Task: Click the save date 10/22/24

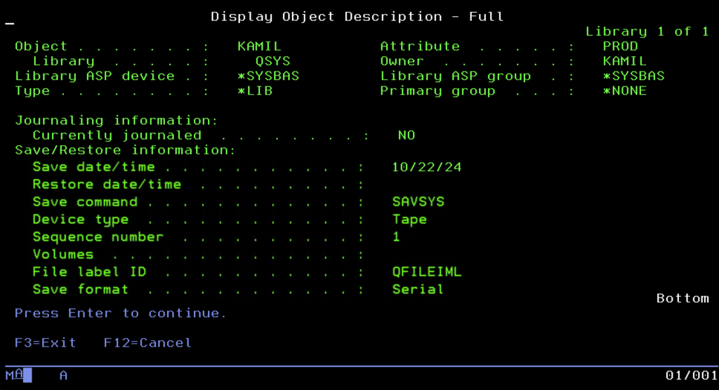Action: pos(427,168)
